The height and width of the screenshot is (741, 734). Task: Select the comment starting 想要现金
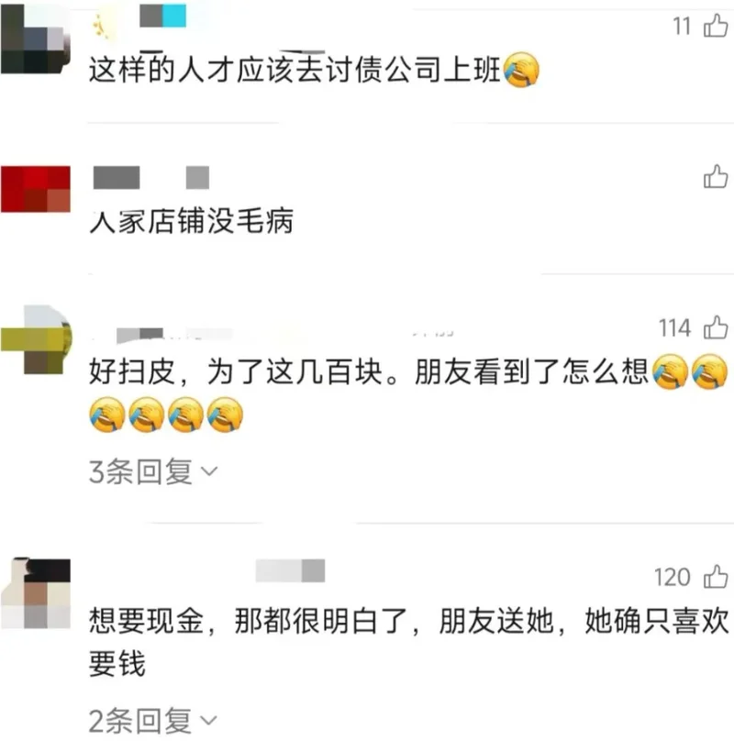[408, 642]
